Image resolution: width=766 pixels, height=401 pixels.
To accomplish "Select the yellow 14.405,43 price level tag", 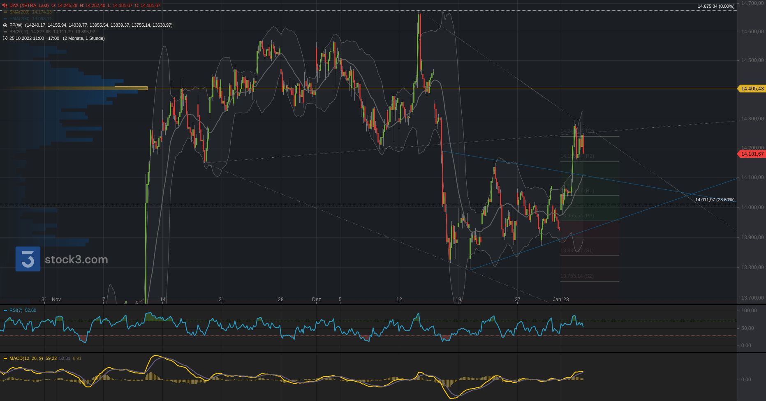I will (x=752, y=88).
